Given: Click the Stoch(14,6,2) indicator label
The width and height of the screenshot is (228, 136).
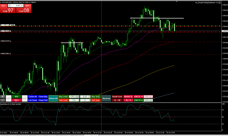Looking at the screenshot, I should pyautogui.click(x=11, y=104).
